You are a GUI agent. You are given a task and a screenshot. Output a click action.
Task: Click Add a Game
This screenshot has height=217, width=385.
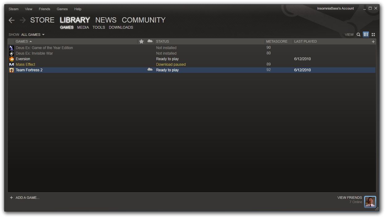(27, 198)
